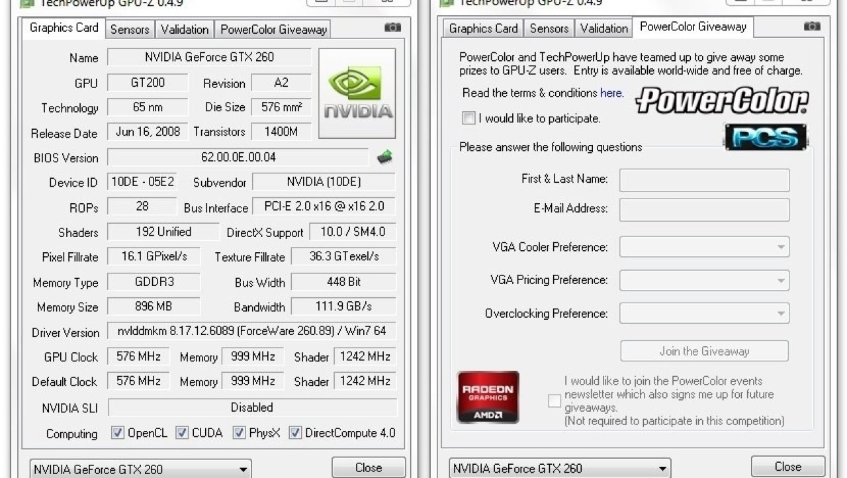Click the Subvendor value 'NVIDIA (10DE)'

click(x=324, y=182)
